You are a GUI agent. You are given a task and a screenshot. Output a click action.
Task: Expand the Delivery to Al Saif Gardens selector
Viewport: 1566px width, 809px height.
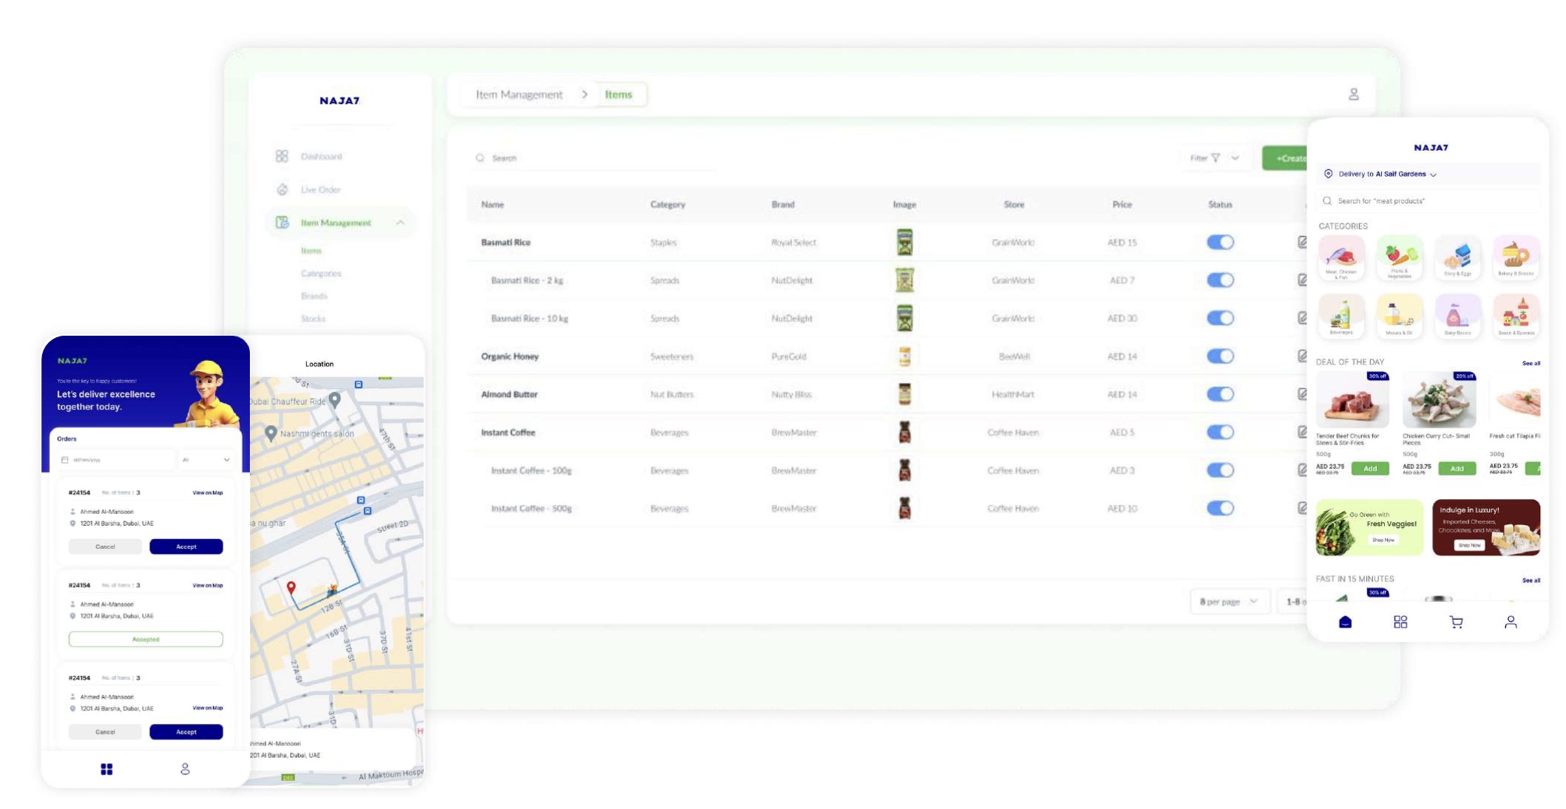(1380, 174)
